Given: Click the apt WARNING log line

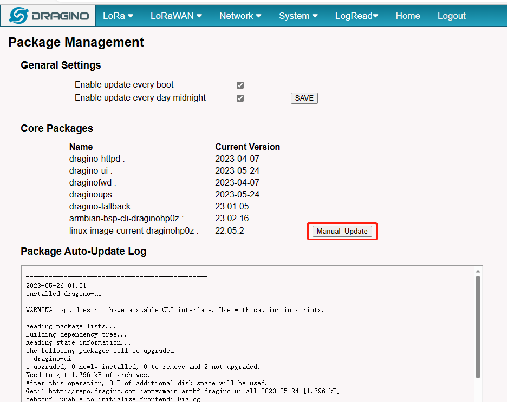Looking at the screenshot, I should click(x=175, y=311).
